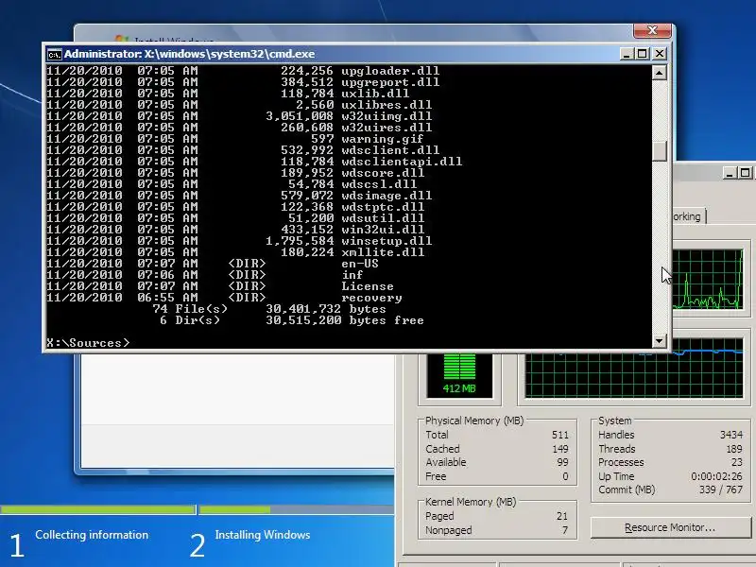This screenshot has height=567, width=756.
Task: Open the cmd.exe window system menu icon
Action: pyautogui.click(x=54, y=54)
